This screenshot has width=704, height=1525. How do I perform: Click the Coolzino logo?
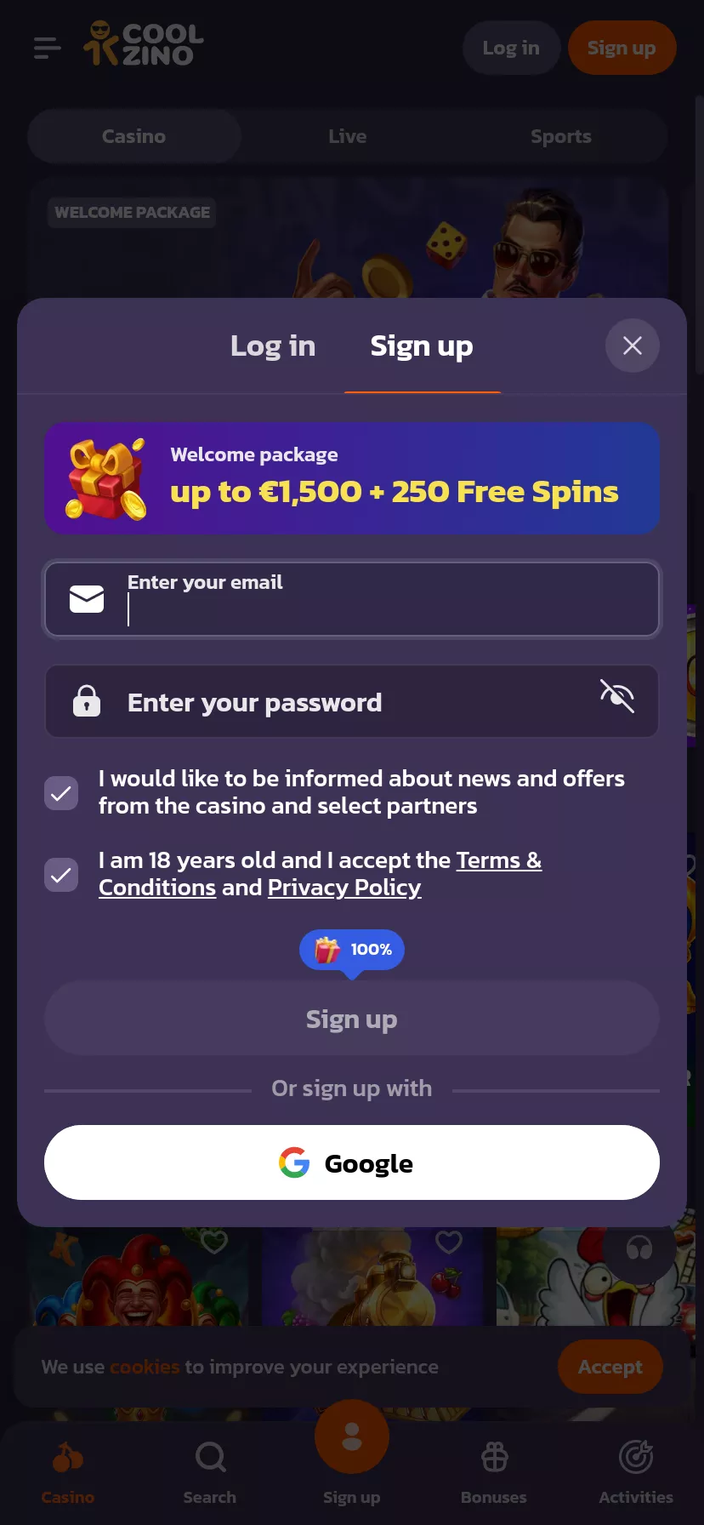(x=144, y=44)
